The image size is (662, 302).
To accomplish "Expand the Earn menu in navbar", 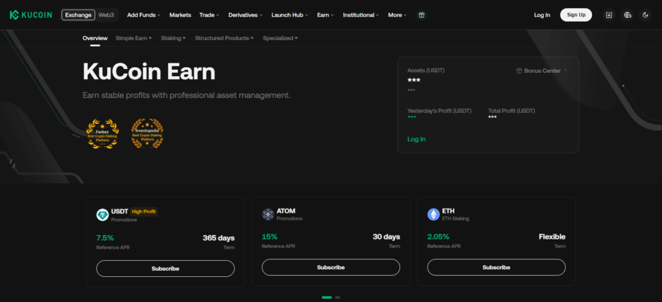I will (x=325, y=15).
